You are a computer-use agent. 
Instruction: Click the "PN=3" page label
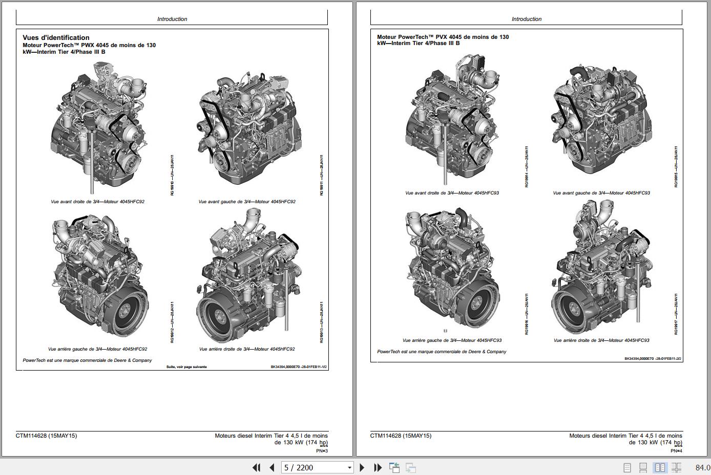click(322, 451)
